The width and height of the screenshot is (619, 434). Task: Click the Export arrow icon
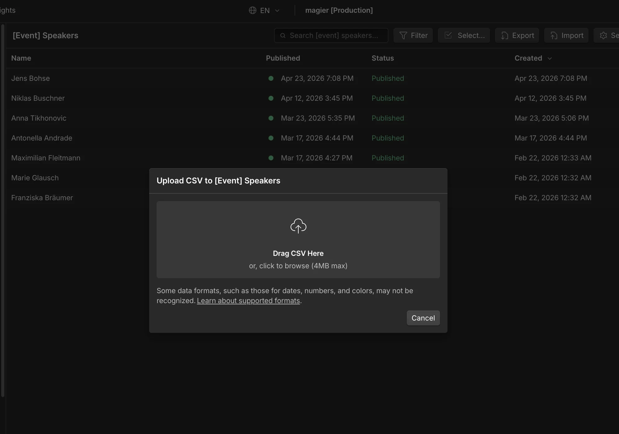click(x=505, y=35)
